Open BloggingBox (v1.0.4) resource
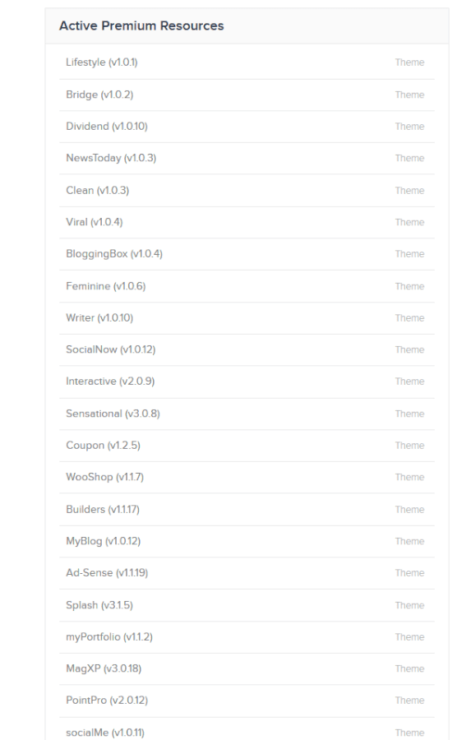Image resolution: width=457 pixels, height=740 pixels. point(247,254)
